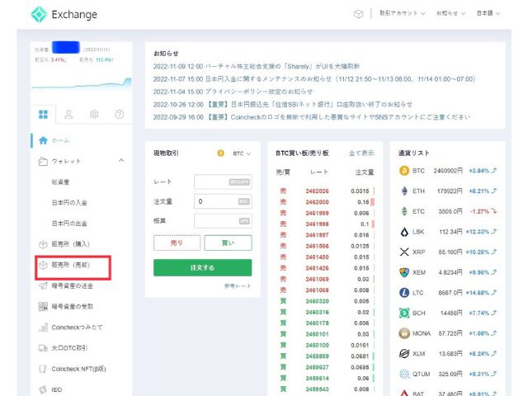Click the XLM coin icon in 通貨リスト
Image resolution: width=528 pixels, height=396 pixels.
click(x=404, y=354)
